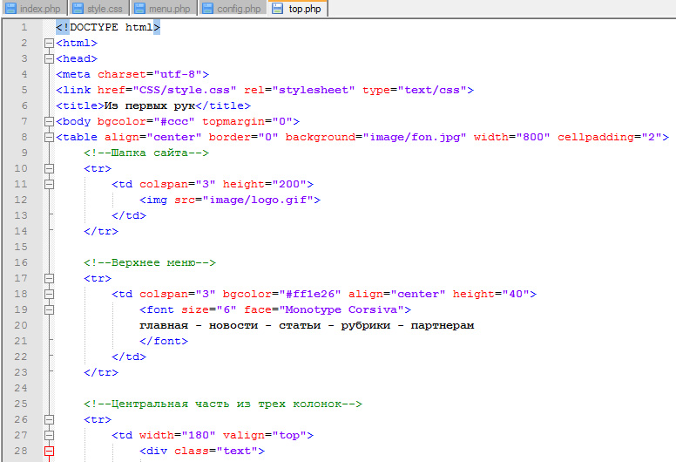Click line number 1 in the gutter

click(x=24, y=27)
